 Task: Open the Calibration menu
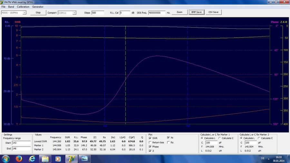click(23, 7)
